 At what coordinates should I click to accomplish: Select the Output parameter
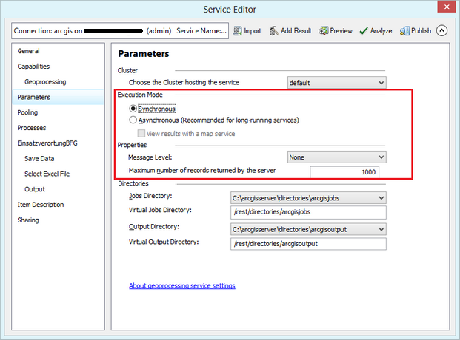[x=35, y=189]
